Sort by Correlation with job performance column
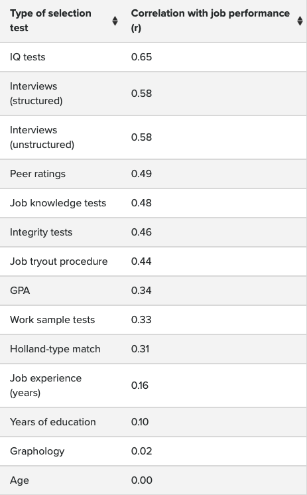 (x=300, y=21)
